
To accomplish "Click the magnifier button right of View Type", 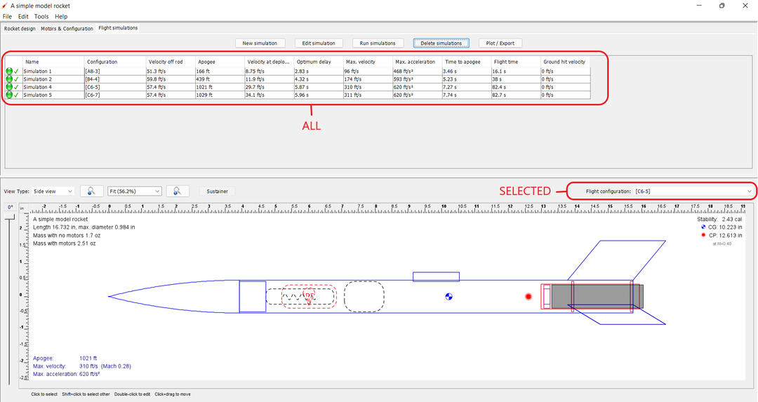I will click(x=91, y=191).
